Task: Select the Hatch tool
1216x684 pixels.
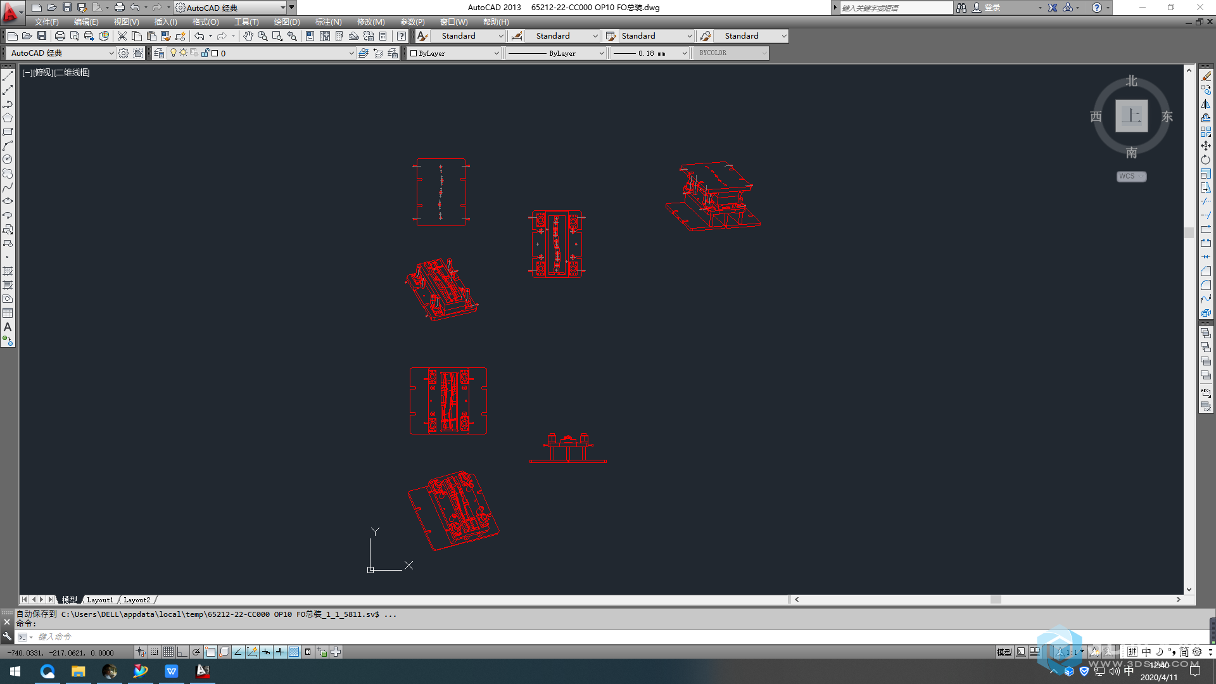Action: tap(8, 271)
